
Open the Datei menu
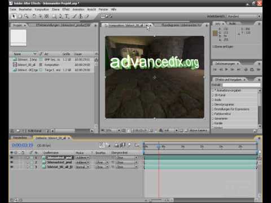click(13, 10)
